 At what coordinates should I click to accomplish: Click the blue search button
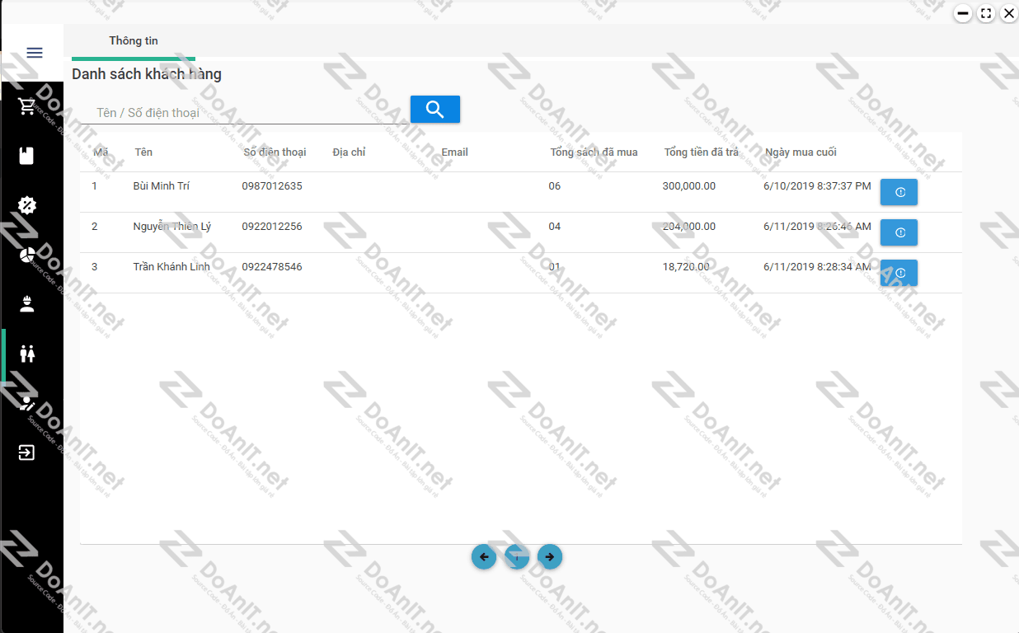[x=434, y=109]
